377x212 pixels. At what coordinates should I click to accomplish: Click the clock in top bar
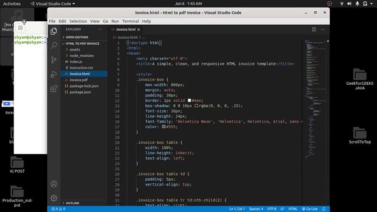[188, 4]
